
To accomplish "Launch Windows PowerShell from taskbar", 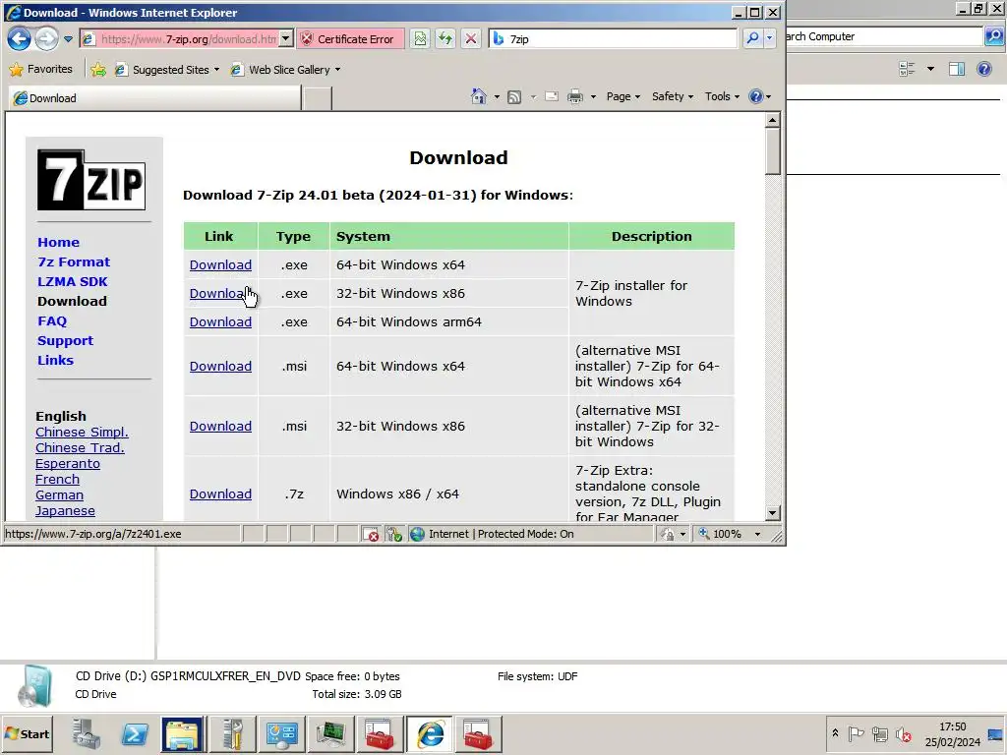I will [x=134, y=733].
